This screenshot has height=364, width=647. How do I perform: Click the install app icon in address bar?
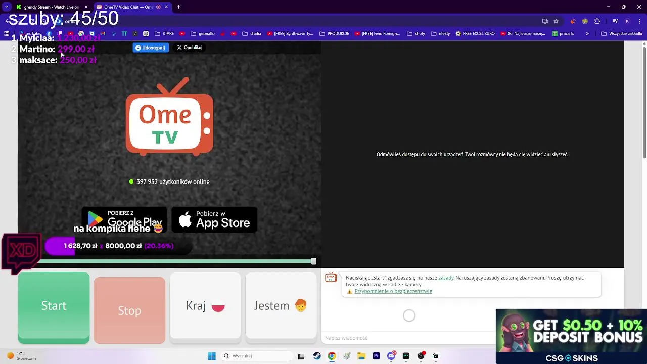click(545, 21)
